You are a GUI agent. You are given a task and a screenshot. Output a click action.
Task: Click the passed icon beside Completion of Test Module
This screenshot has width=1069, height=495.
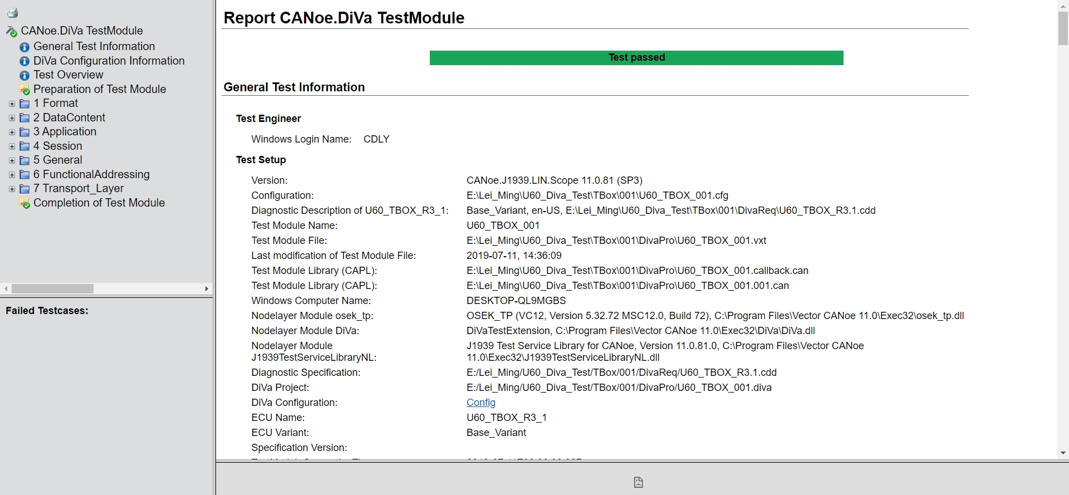pyautogui.click(x=24, y=203)
